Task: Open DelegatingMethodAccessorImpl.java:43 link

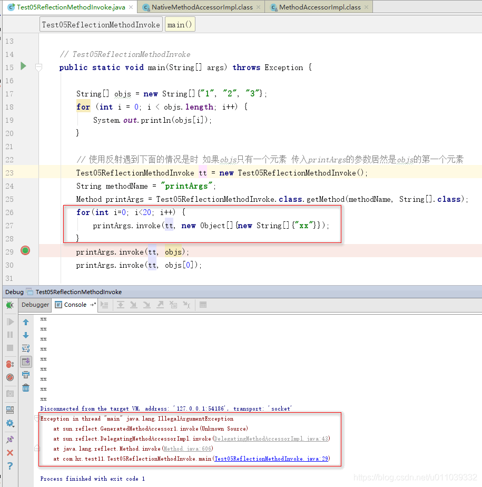Action: coord(271,439)
